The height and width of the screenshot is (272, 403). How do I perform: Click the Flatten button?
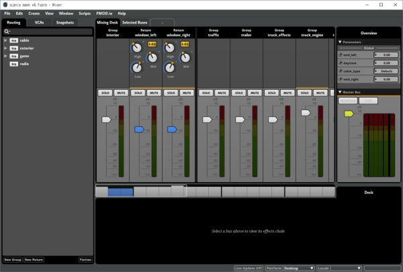click(85, 259)
